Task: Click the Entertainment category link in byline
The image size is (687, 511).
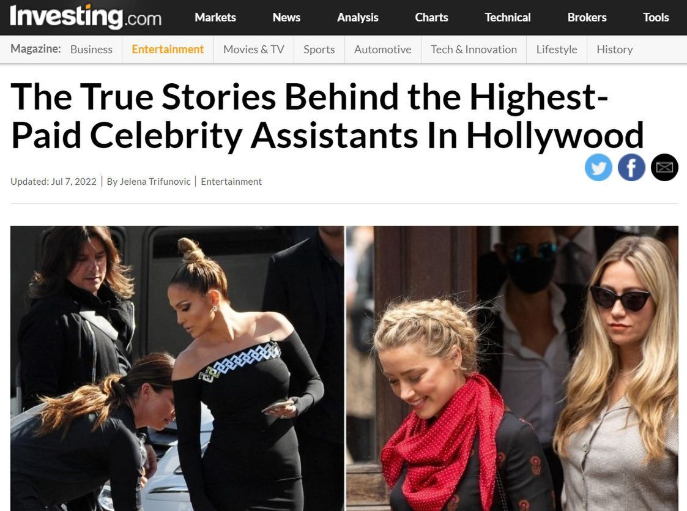Action: 231,181
